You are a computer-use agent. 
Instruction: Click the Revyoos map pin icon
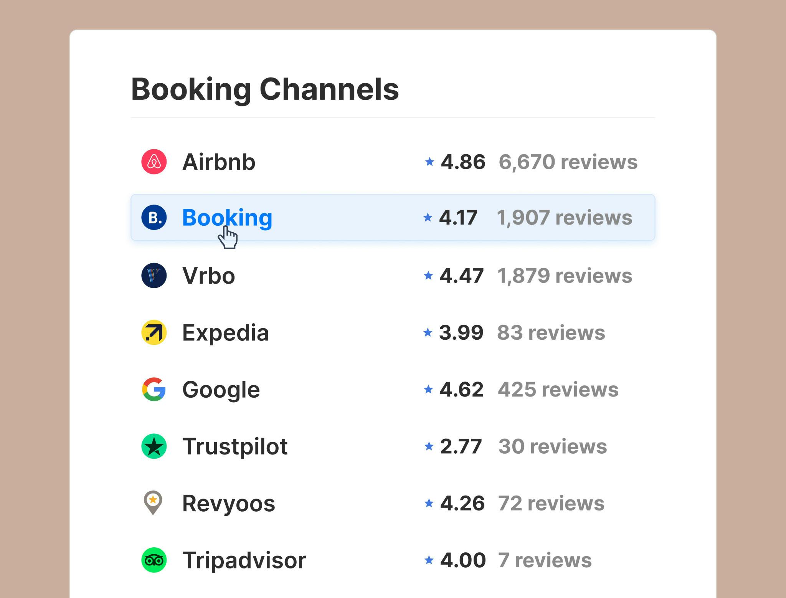click(153, 502)
